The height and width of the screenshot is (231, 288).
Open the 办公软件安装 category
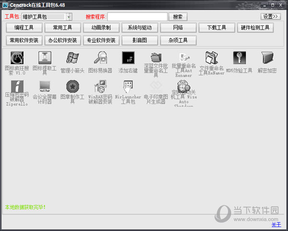[x=62, y=40]
